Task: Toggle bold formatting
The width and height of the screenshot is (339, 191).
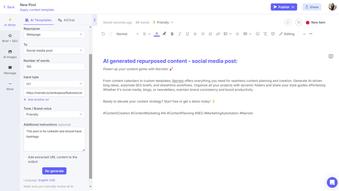Action: click(x=172, y=34)
